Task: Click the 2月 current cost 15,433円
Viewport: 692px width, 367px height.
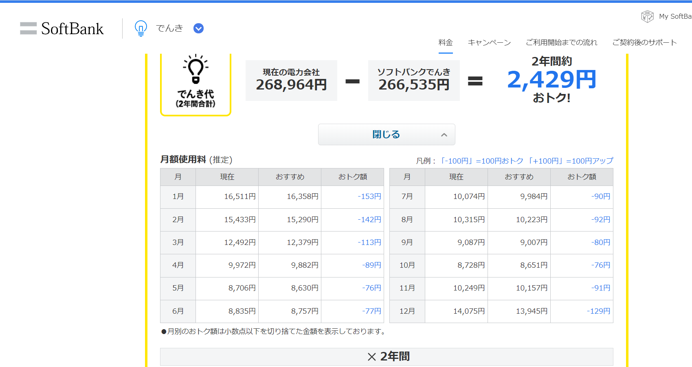Action: click(227, 220)
